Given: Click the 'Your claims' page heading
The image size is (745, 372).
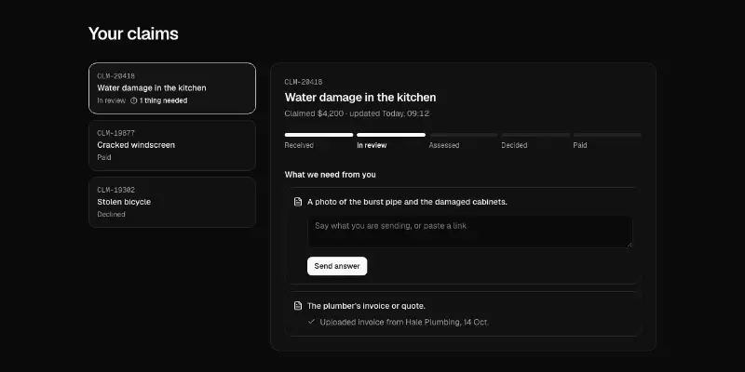Looking at the screenshot, I should point(133,33).
